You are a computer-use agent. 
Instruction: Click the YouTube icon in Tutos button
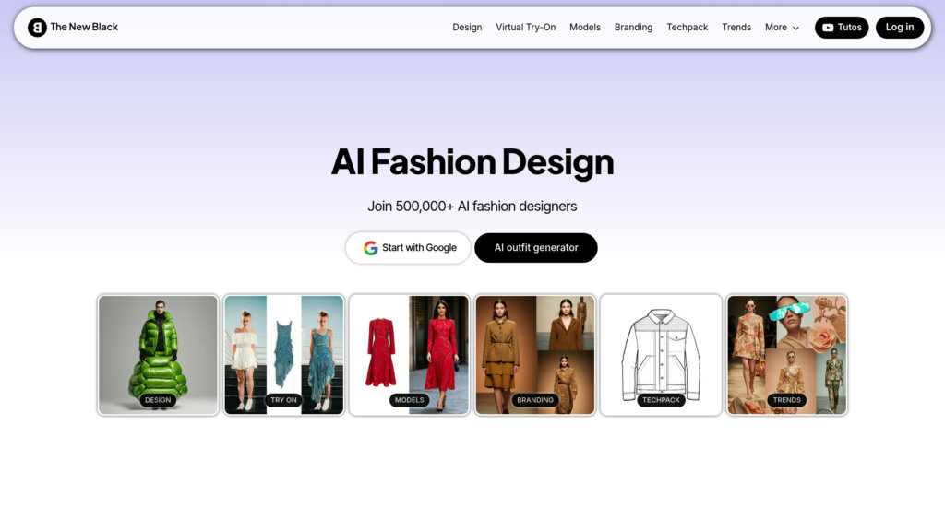pyautogui.click(x=828, y=28)
